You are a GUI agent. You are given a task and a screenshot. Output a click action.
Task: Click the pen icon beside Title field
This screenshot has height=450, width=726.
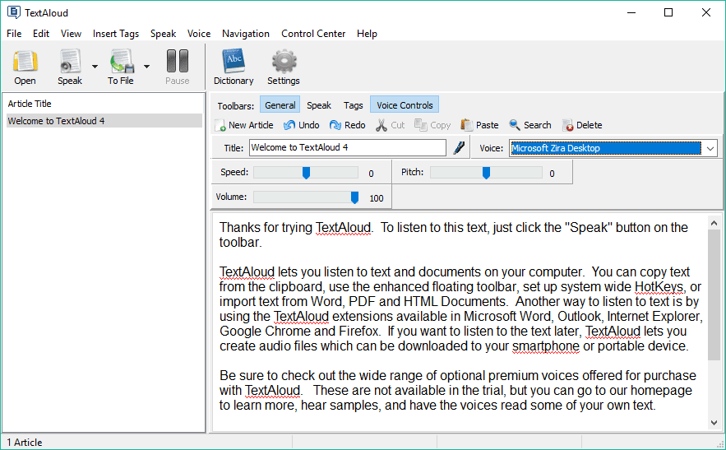[x=459, y=148]
